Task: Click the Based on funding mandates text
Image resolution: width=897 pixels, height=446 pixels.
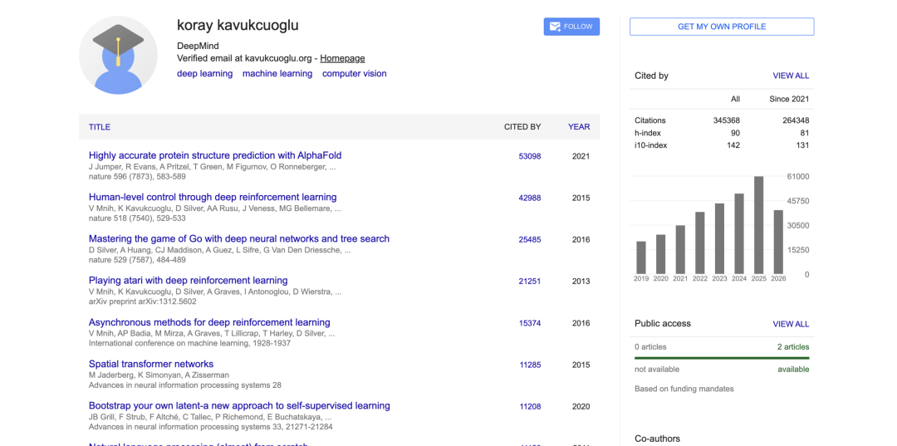Action: pyautogui.click(x=684, y=389)
